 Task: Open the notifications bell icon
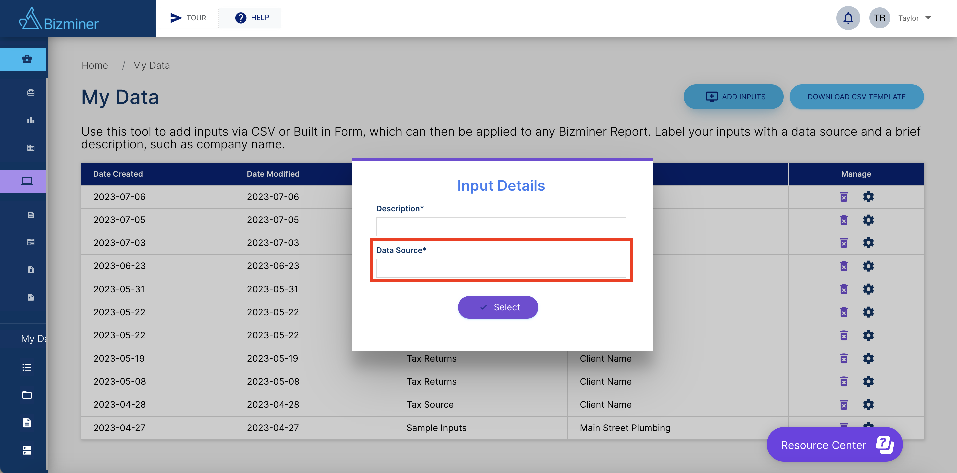pos(848,18)
